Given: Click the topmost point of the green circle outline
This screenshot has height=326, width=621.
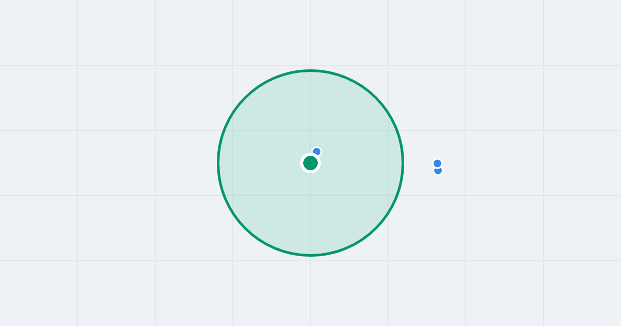Looking at the screenshot, I should click(310, 70).
